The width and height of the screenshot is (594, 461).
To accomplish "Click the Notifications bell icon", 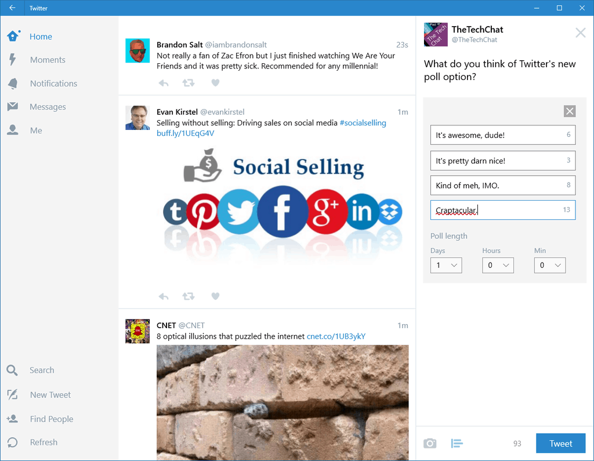I will tap(13, 84).
